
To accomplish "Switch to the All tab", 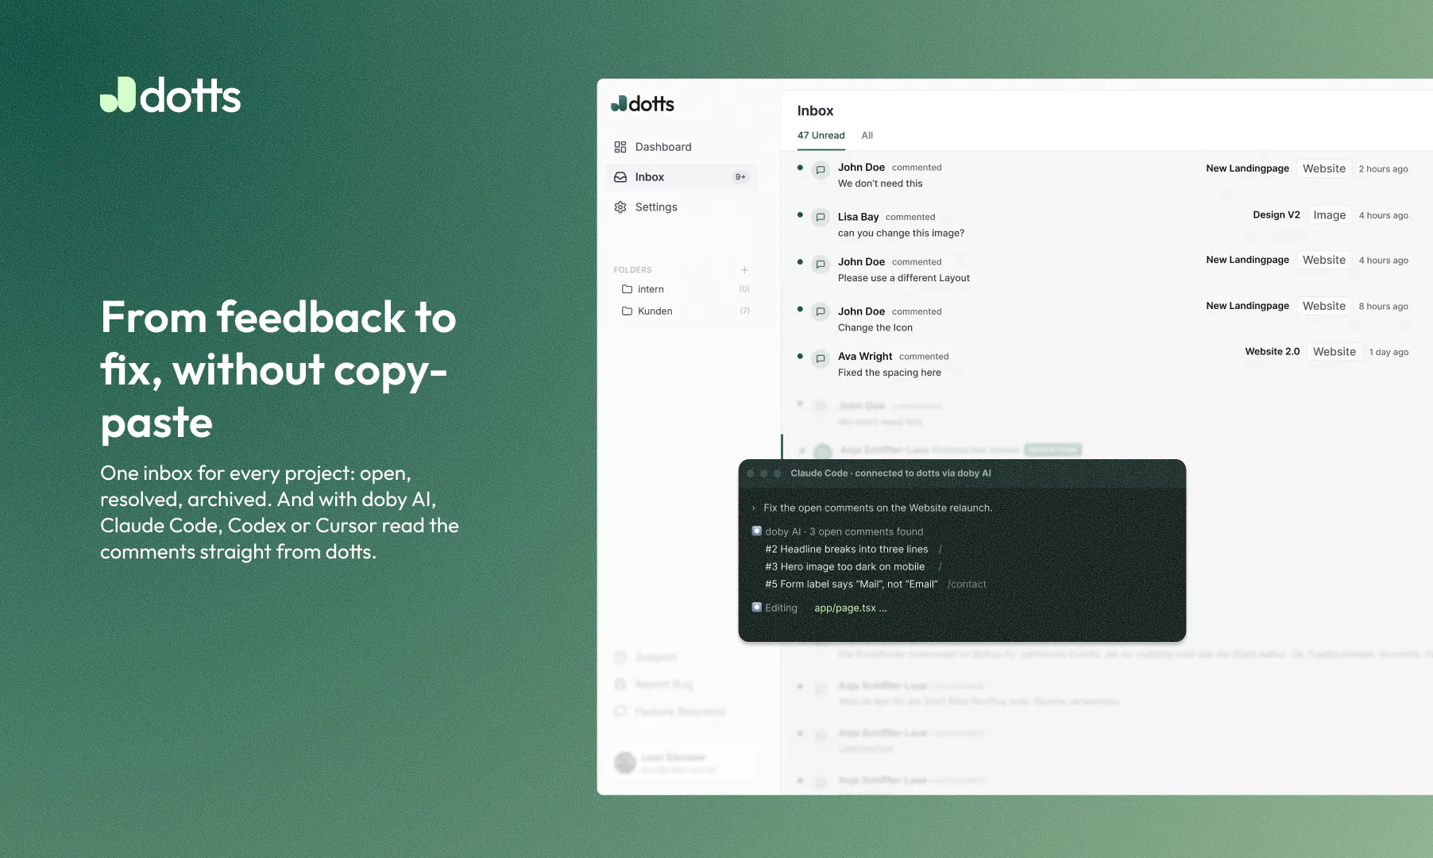I will click(x=867, y=136).
